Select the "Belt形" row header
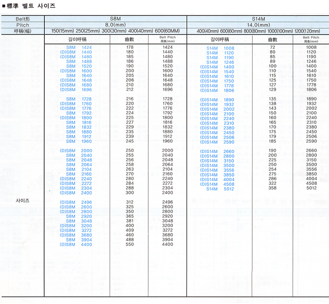 point(23,19)
